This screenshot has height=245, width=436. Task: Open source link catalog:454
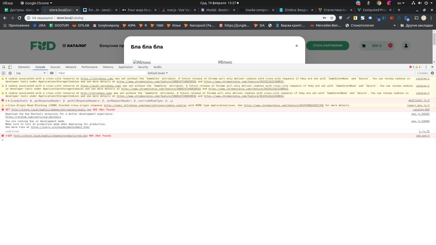tap(421, 110)
